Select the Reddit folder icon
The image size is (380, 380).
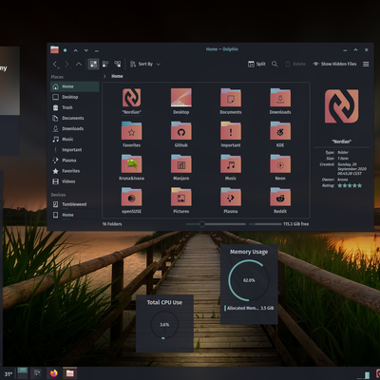[280, 197]
